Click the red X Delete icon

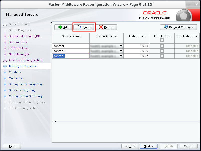tap(101, 27)
